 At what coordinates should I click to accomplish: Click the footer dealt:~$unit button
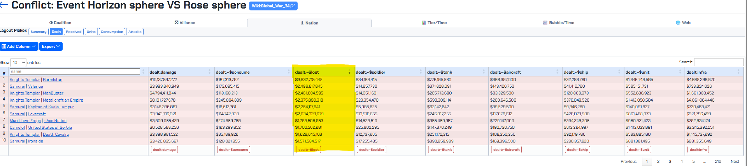(639, 150)
